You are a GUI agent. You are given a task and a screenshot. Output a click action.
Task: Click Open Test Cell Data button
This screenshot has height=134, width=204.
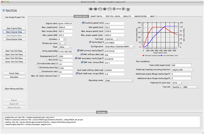coord(14,54)
